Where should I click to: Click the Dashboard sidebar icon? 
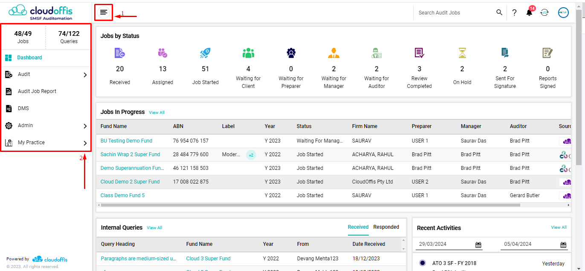[x=9, y=58]
